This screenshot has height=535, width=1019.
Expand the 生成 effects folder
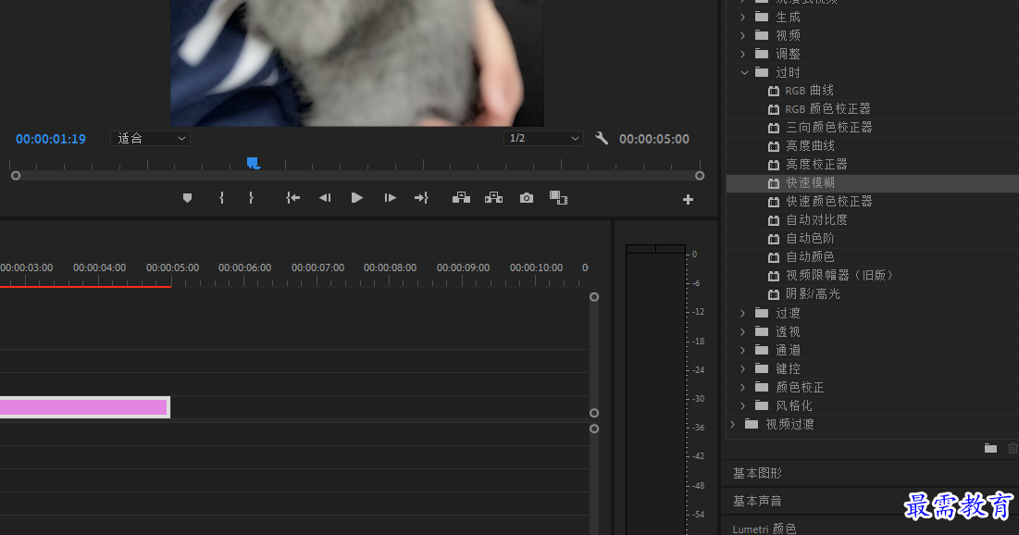click(743, 17)
